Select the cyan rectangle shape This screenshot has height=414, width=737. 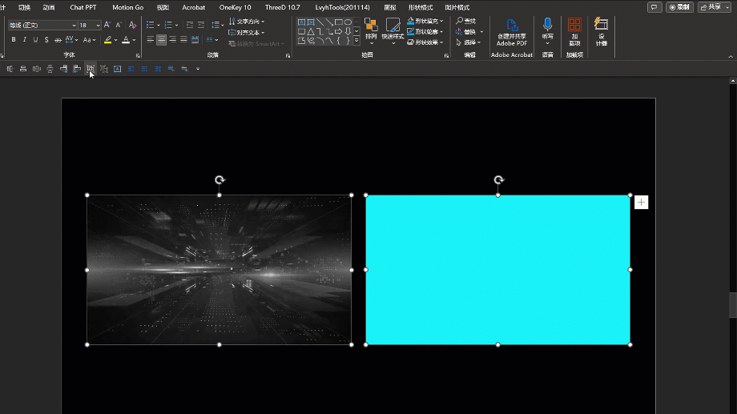tap(497, 270)
